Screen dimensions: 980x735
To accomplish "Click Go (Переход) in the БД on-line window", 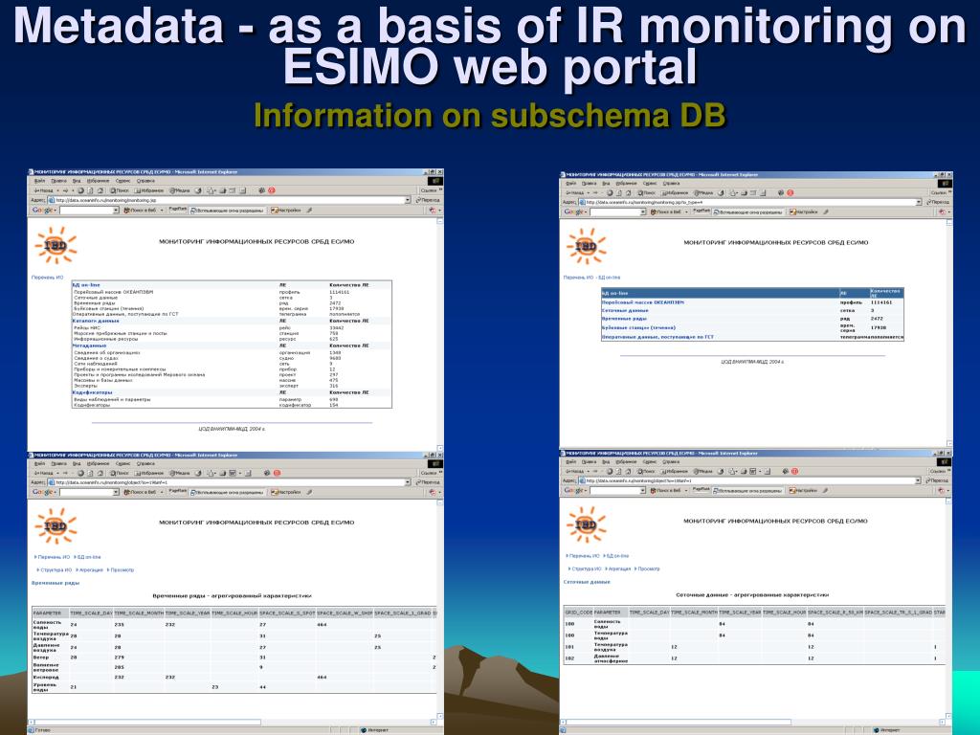I will 937,203.
